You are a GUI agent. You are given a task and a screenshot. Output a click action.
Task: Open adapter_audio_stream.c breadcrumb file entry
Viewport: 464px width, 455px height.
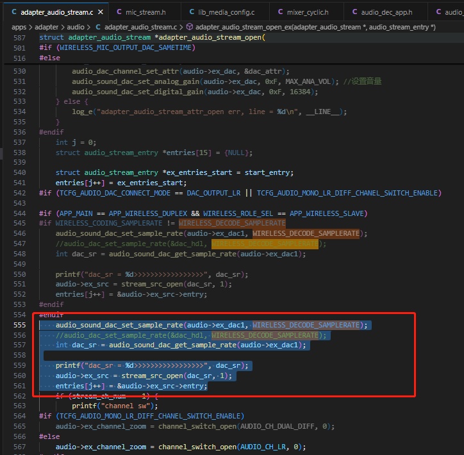point(140,27)
